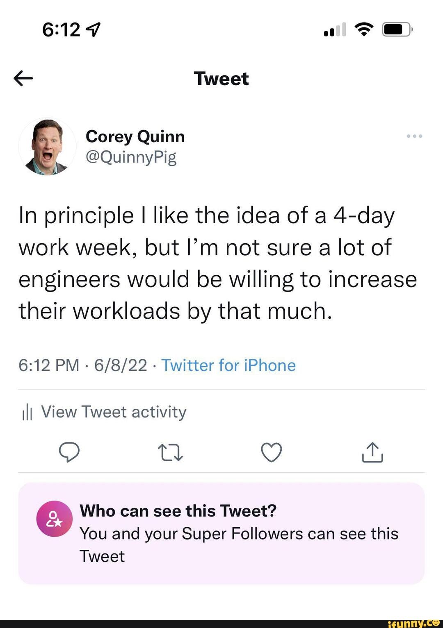Open Corey Quinn's profile via username

135,137
